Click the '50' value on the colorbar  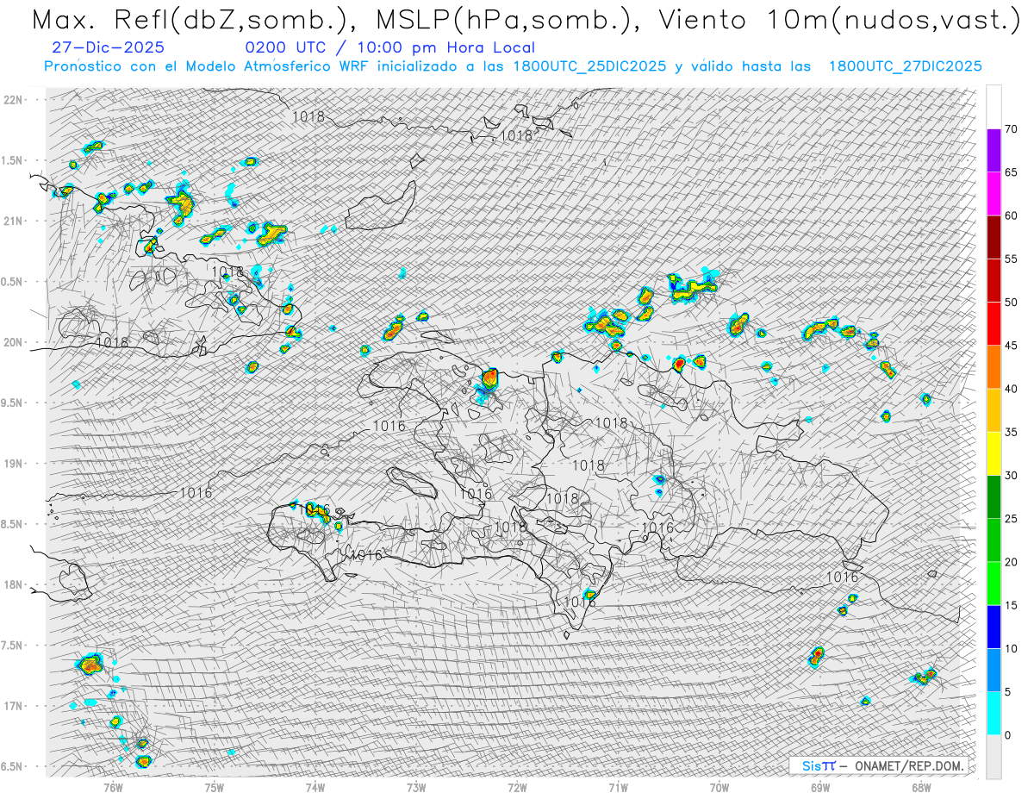coord(1011,303)
